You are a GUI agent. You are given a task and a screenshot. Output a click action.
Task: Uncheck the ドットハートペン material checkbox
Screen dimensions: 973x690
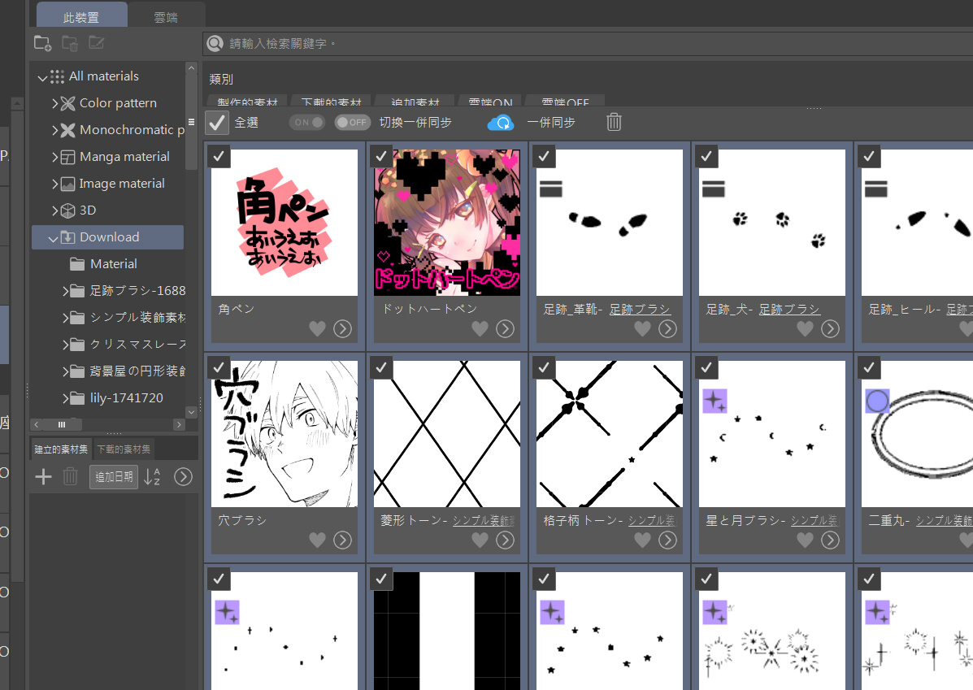[x=381, y=156]
